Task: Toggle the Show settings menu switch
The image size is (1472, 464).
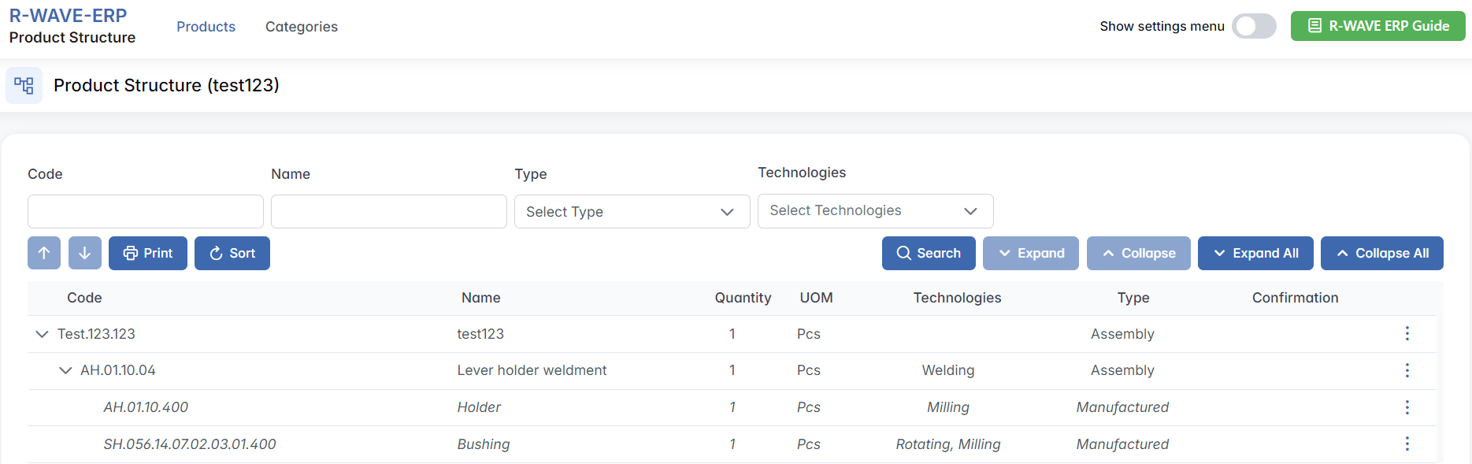Action: pyautogui.click(x=1253, y=26)
